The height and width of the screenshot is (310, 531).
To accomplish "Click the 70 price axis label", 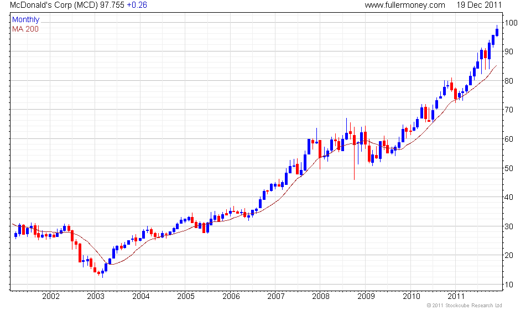I will 509,110.
